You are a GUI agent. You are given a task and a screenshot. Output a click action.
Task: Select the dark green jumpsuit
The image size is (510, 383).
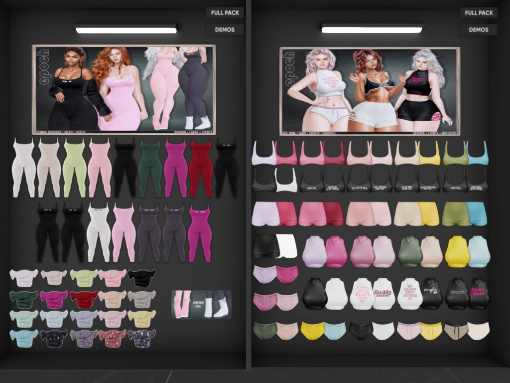150,168
